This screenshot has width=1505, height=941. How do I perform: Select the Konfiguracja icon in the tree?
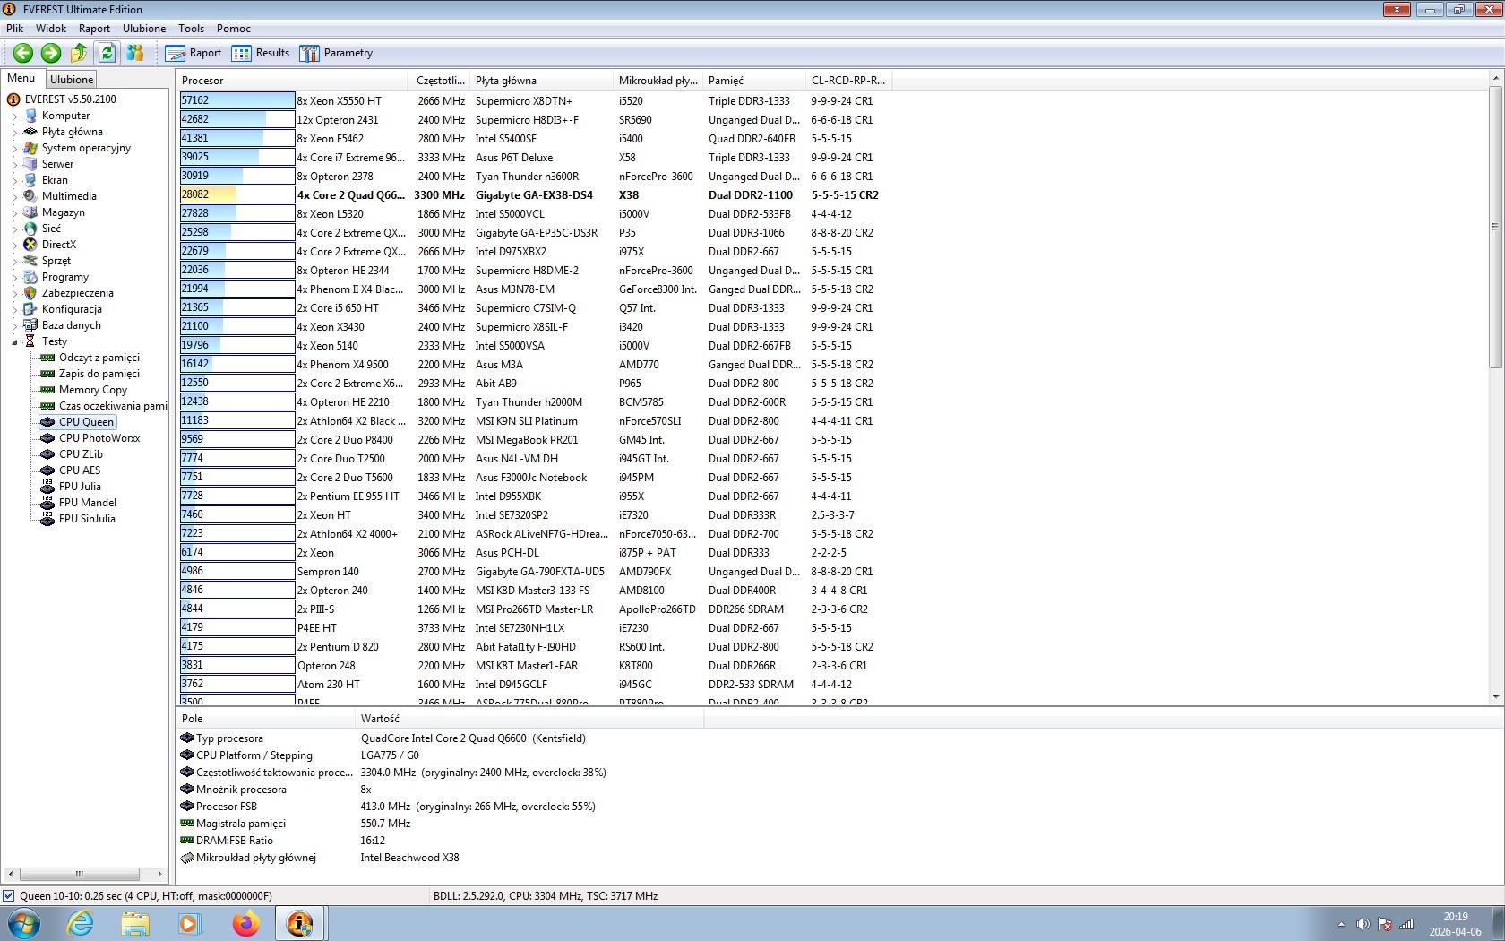coord(30,309)
